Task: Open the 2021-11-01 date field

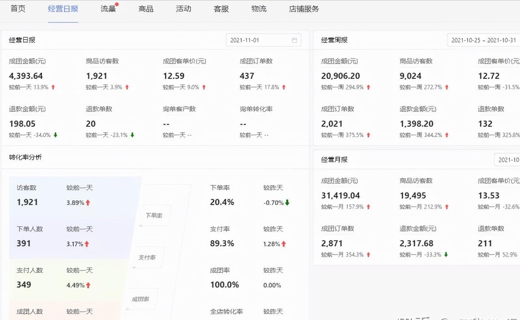Action: click(x=264, y=40)
